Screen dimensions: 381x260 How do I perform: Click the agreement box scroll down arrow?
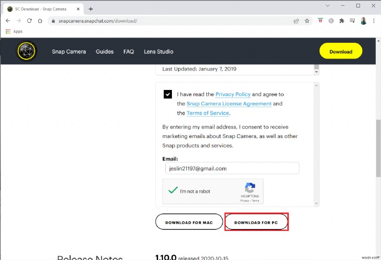coord(316,204)
